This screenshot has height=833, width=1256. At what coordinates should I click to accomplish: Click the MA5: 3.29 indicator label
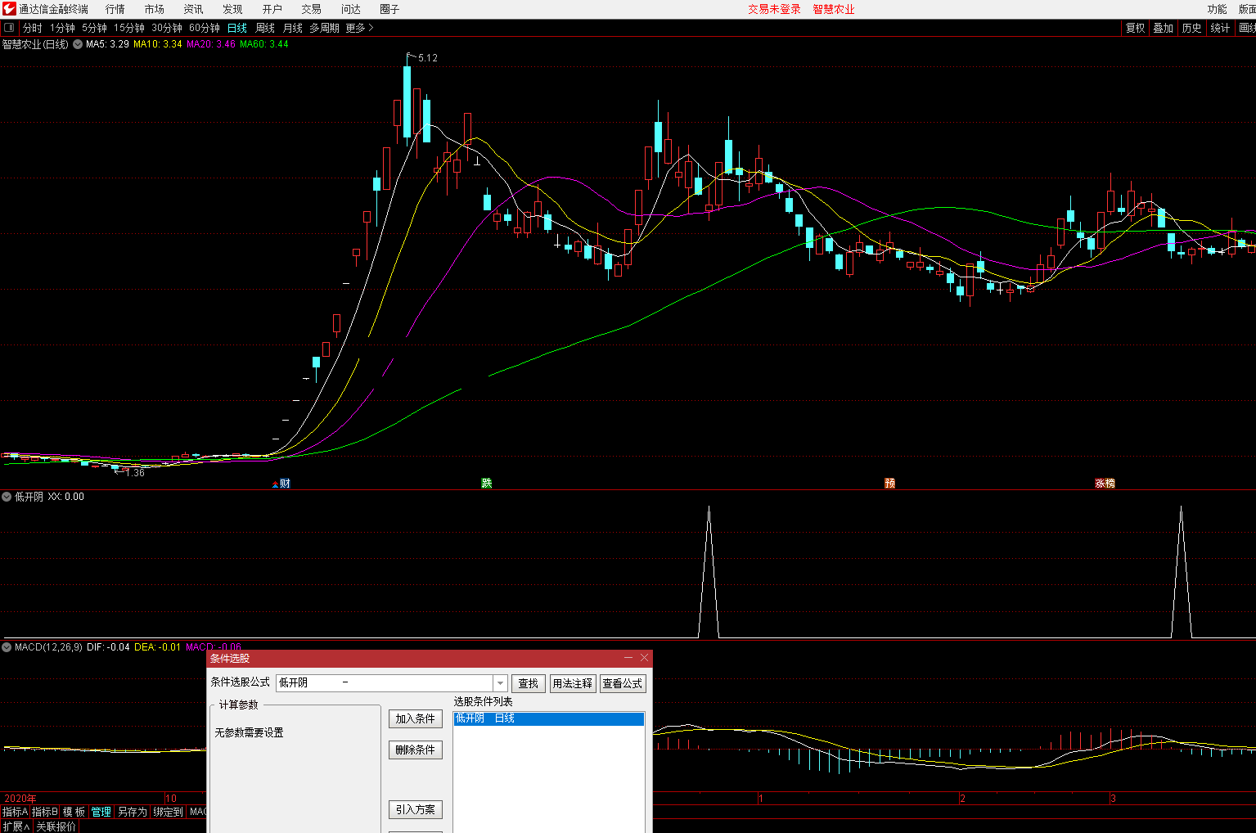107,44
